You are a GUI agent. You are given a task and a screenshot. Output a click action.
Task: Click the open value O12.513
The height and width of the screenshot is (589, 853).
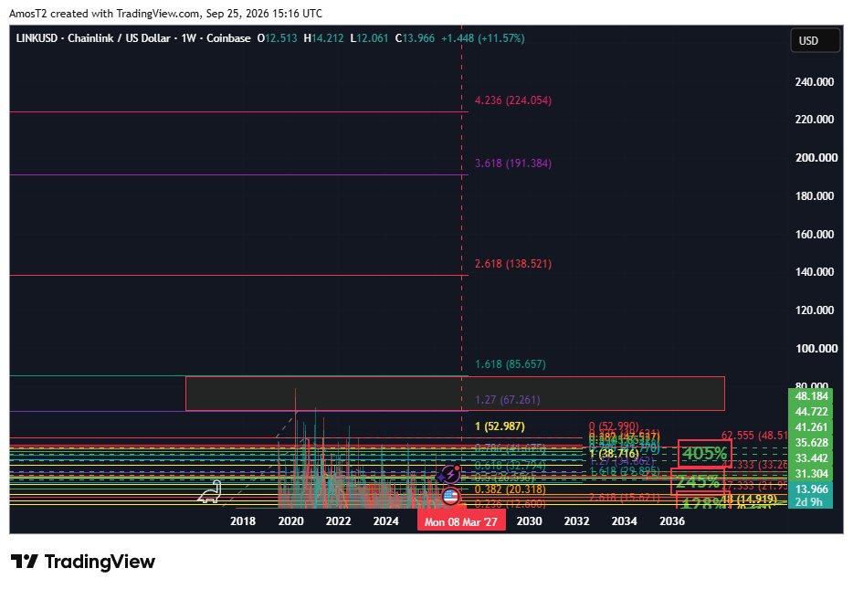[277, 38]
